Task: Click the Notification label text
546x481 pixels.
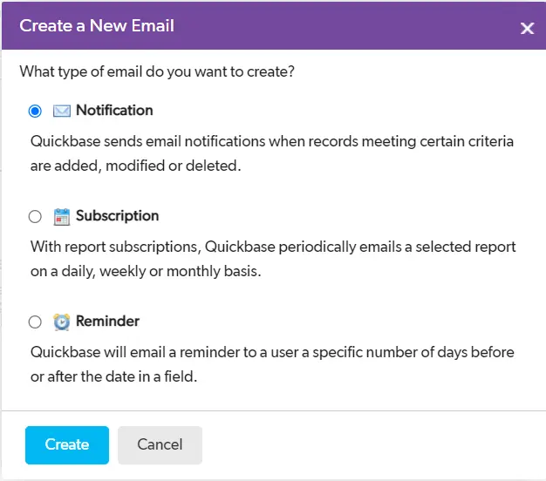Action: [114, 111]
